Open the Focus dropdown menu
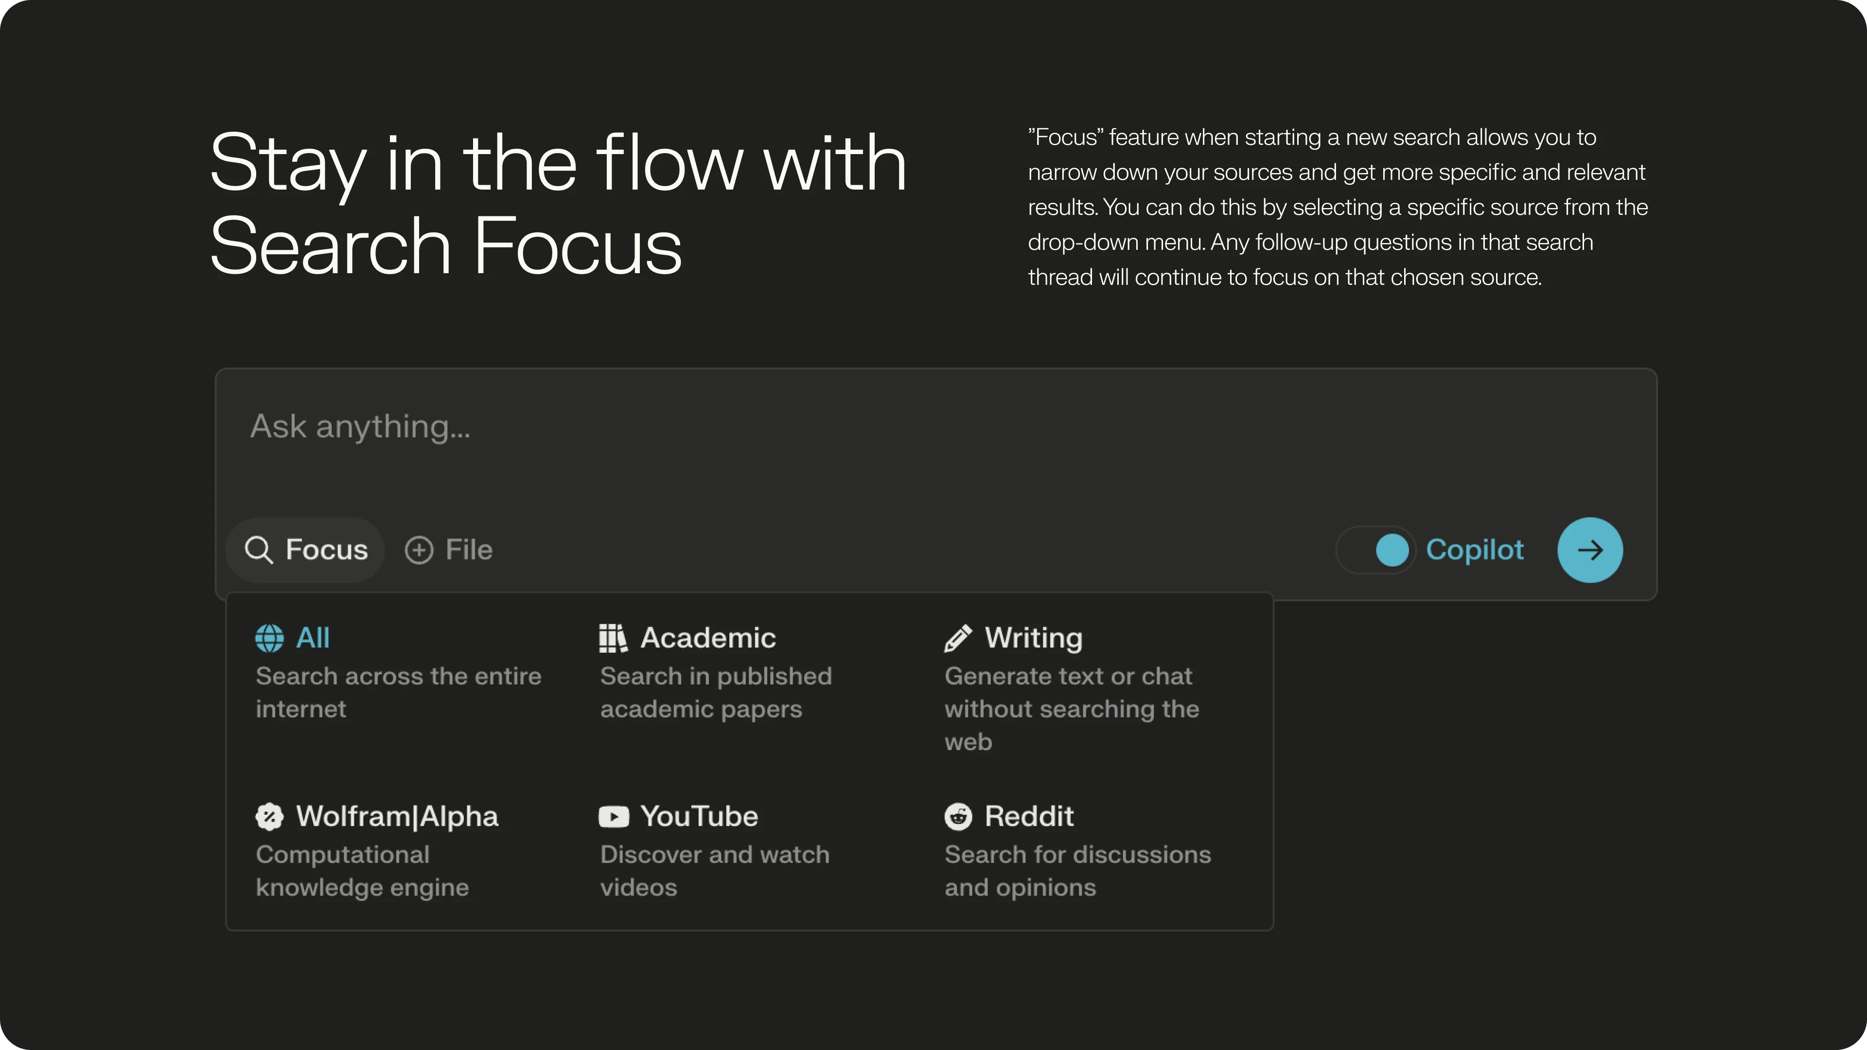The image size is (1867, 1050). (x=306, y=550)
